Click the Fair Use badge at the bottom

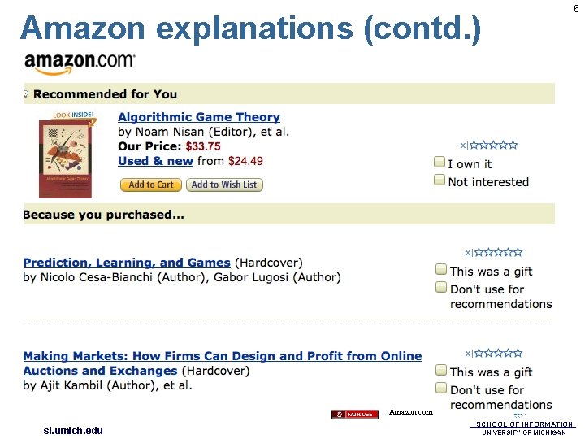tap(354, 415)
